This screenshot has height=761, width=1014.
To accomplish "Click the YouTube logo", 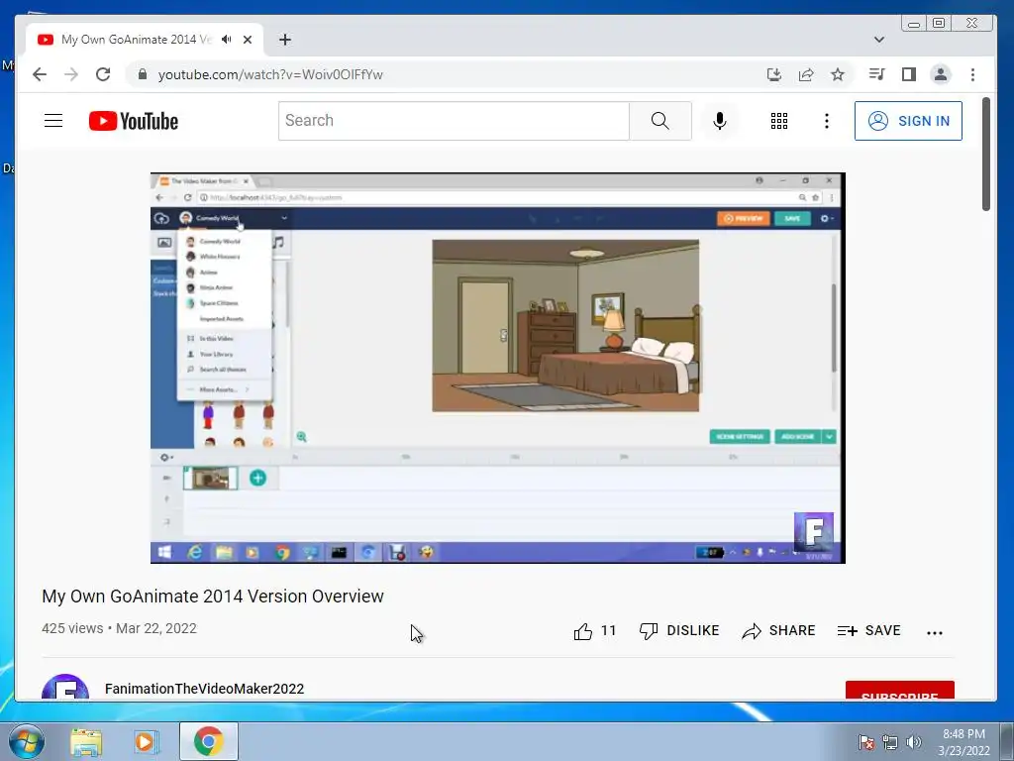I will pos(134,121).
